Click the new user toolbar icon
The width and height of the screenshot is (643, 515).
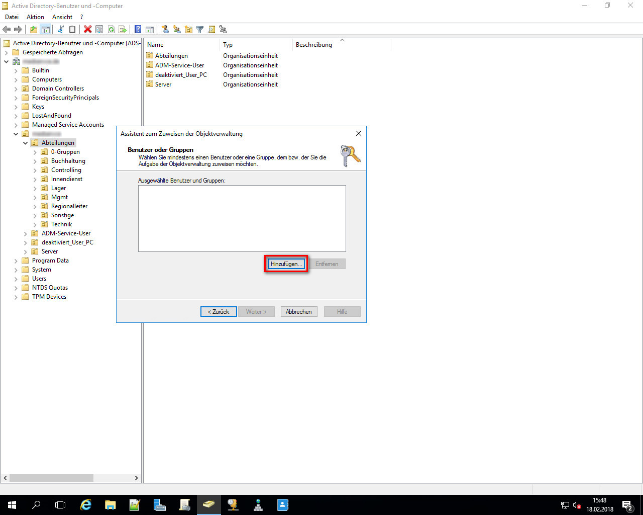coord(165,30)
